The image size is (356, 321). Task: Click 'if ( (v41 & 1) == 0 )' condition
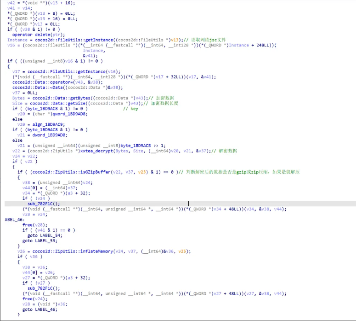click(x=49, y=230)
